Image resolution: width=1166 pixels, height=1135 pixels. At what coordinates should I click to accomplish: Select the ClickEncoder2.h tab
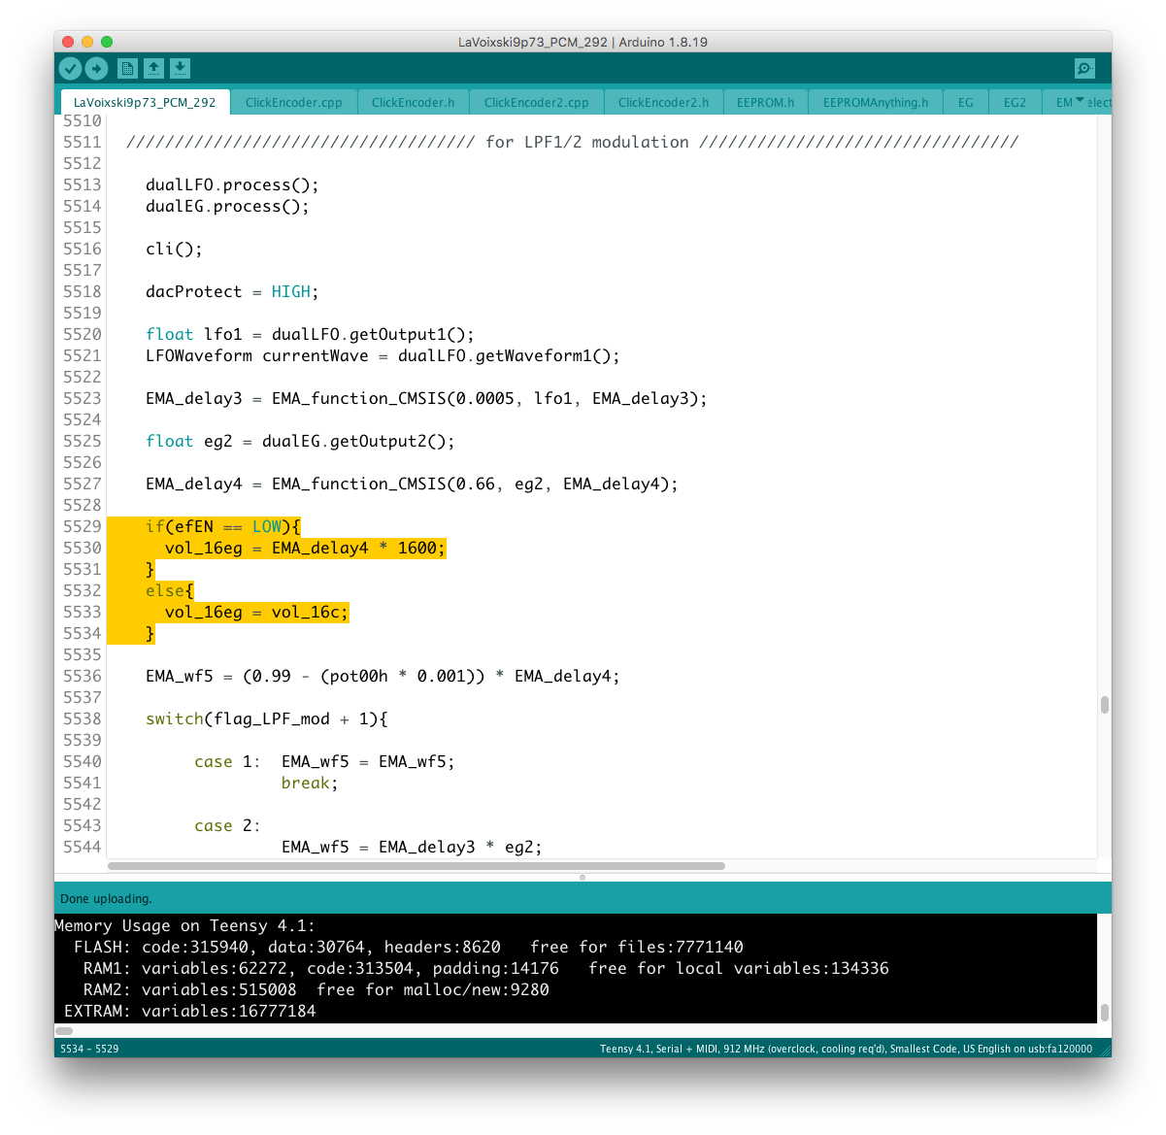point(663,102)
